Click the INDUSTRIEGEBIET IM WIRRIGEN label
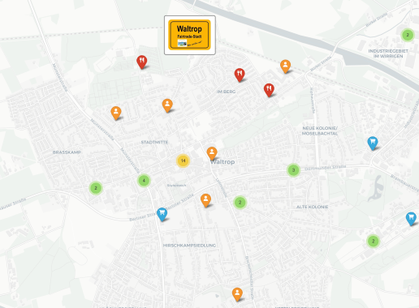Image resolution: width=419 pixels, height=308 pixels. 388,53
